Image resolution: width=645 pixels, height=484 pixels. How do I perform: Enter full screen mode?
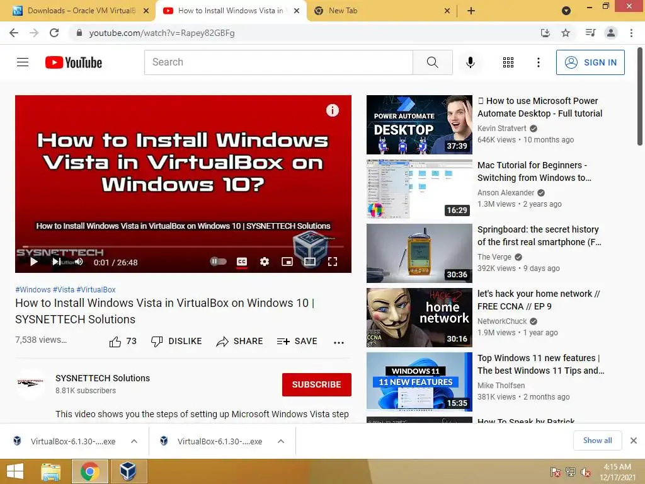tap(333, 262)
